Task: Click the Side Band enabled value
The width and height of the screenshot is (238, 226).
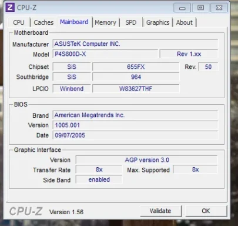Action: pyautogui.click(x=99, y=180)
